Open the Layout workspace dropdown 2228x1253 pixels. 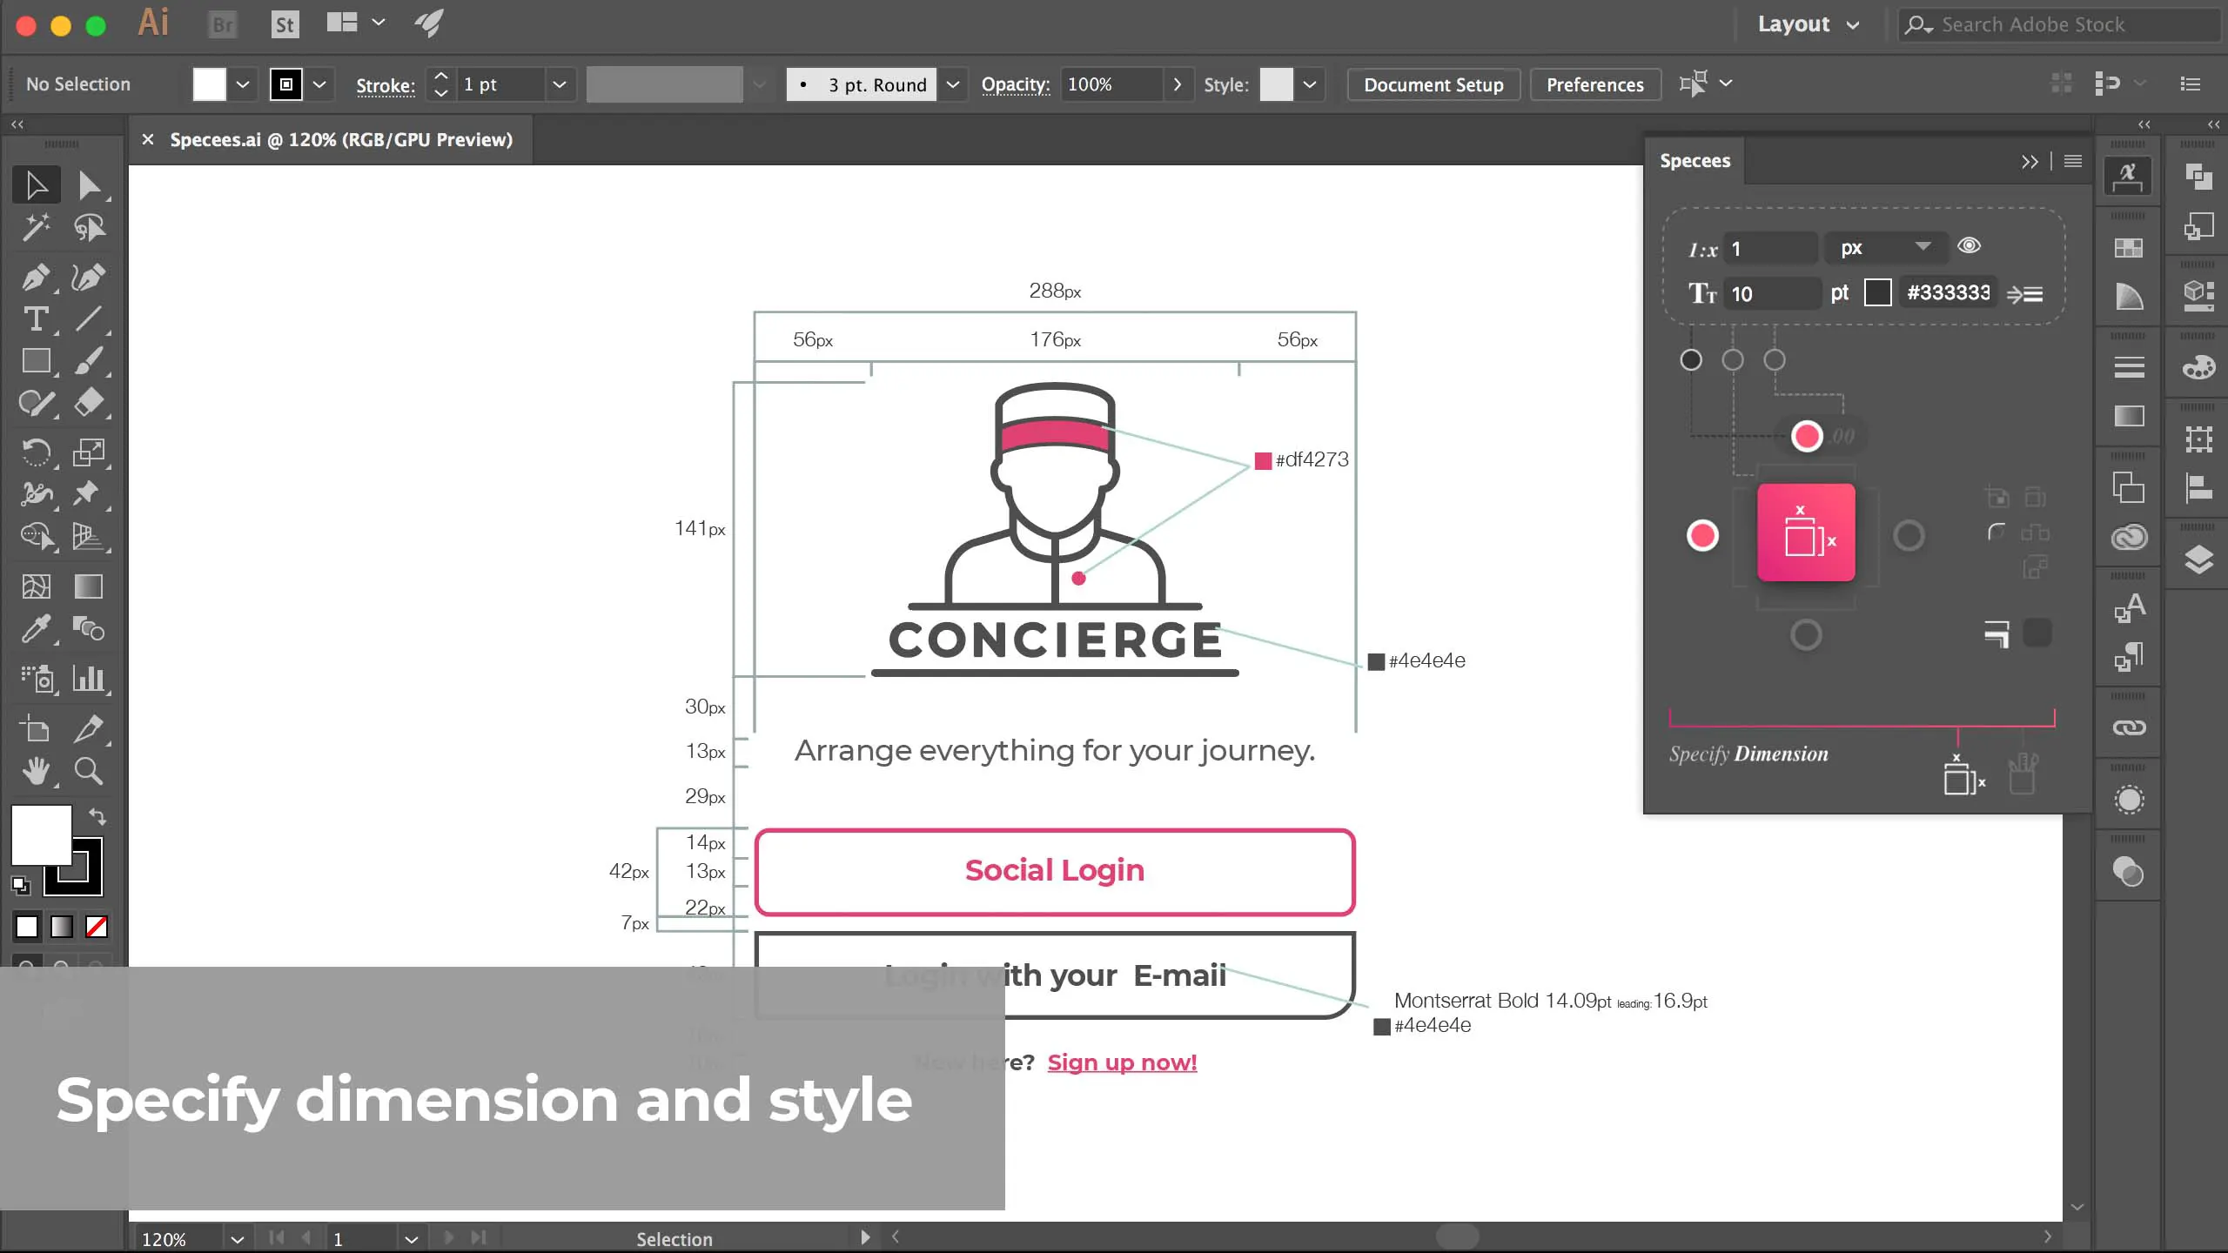pos(1809,24)
